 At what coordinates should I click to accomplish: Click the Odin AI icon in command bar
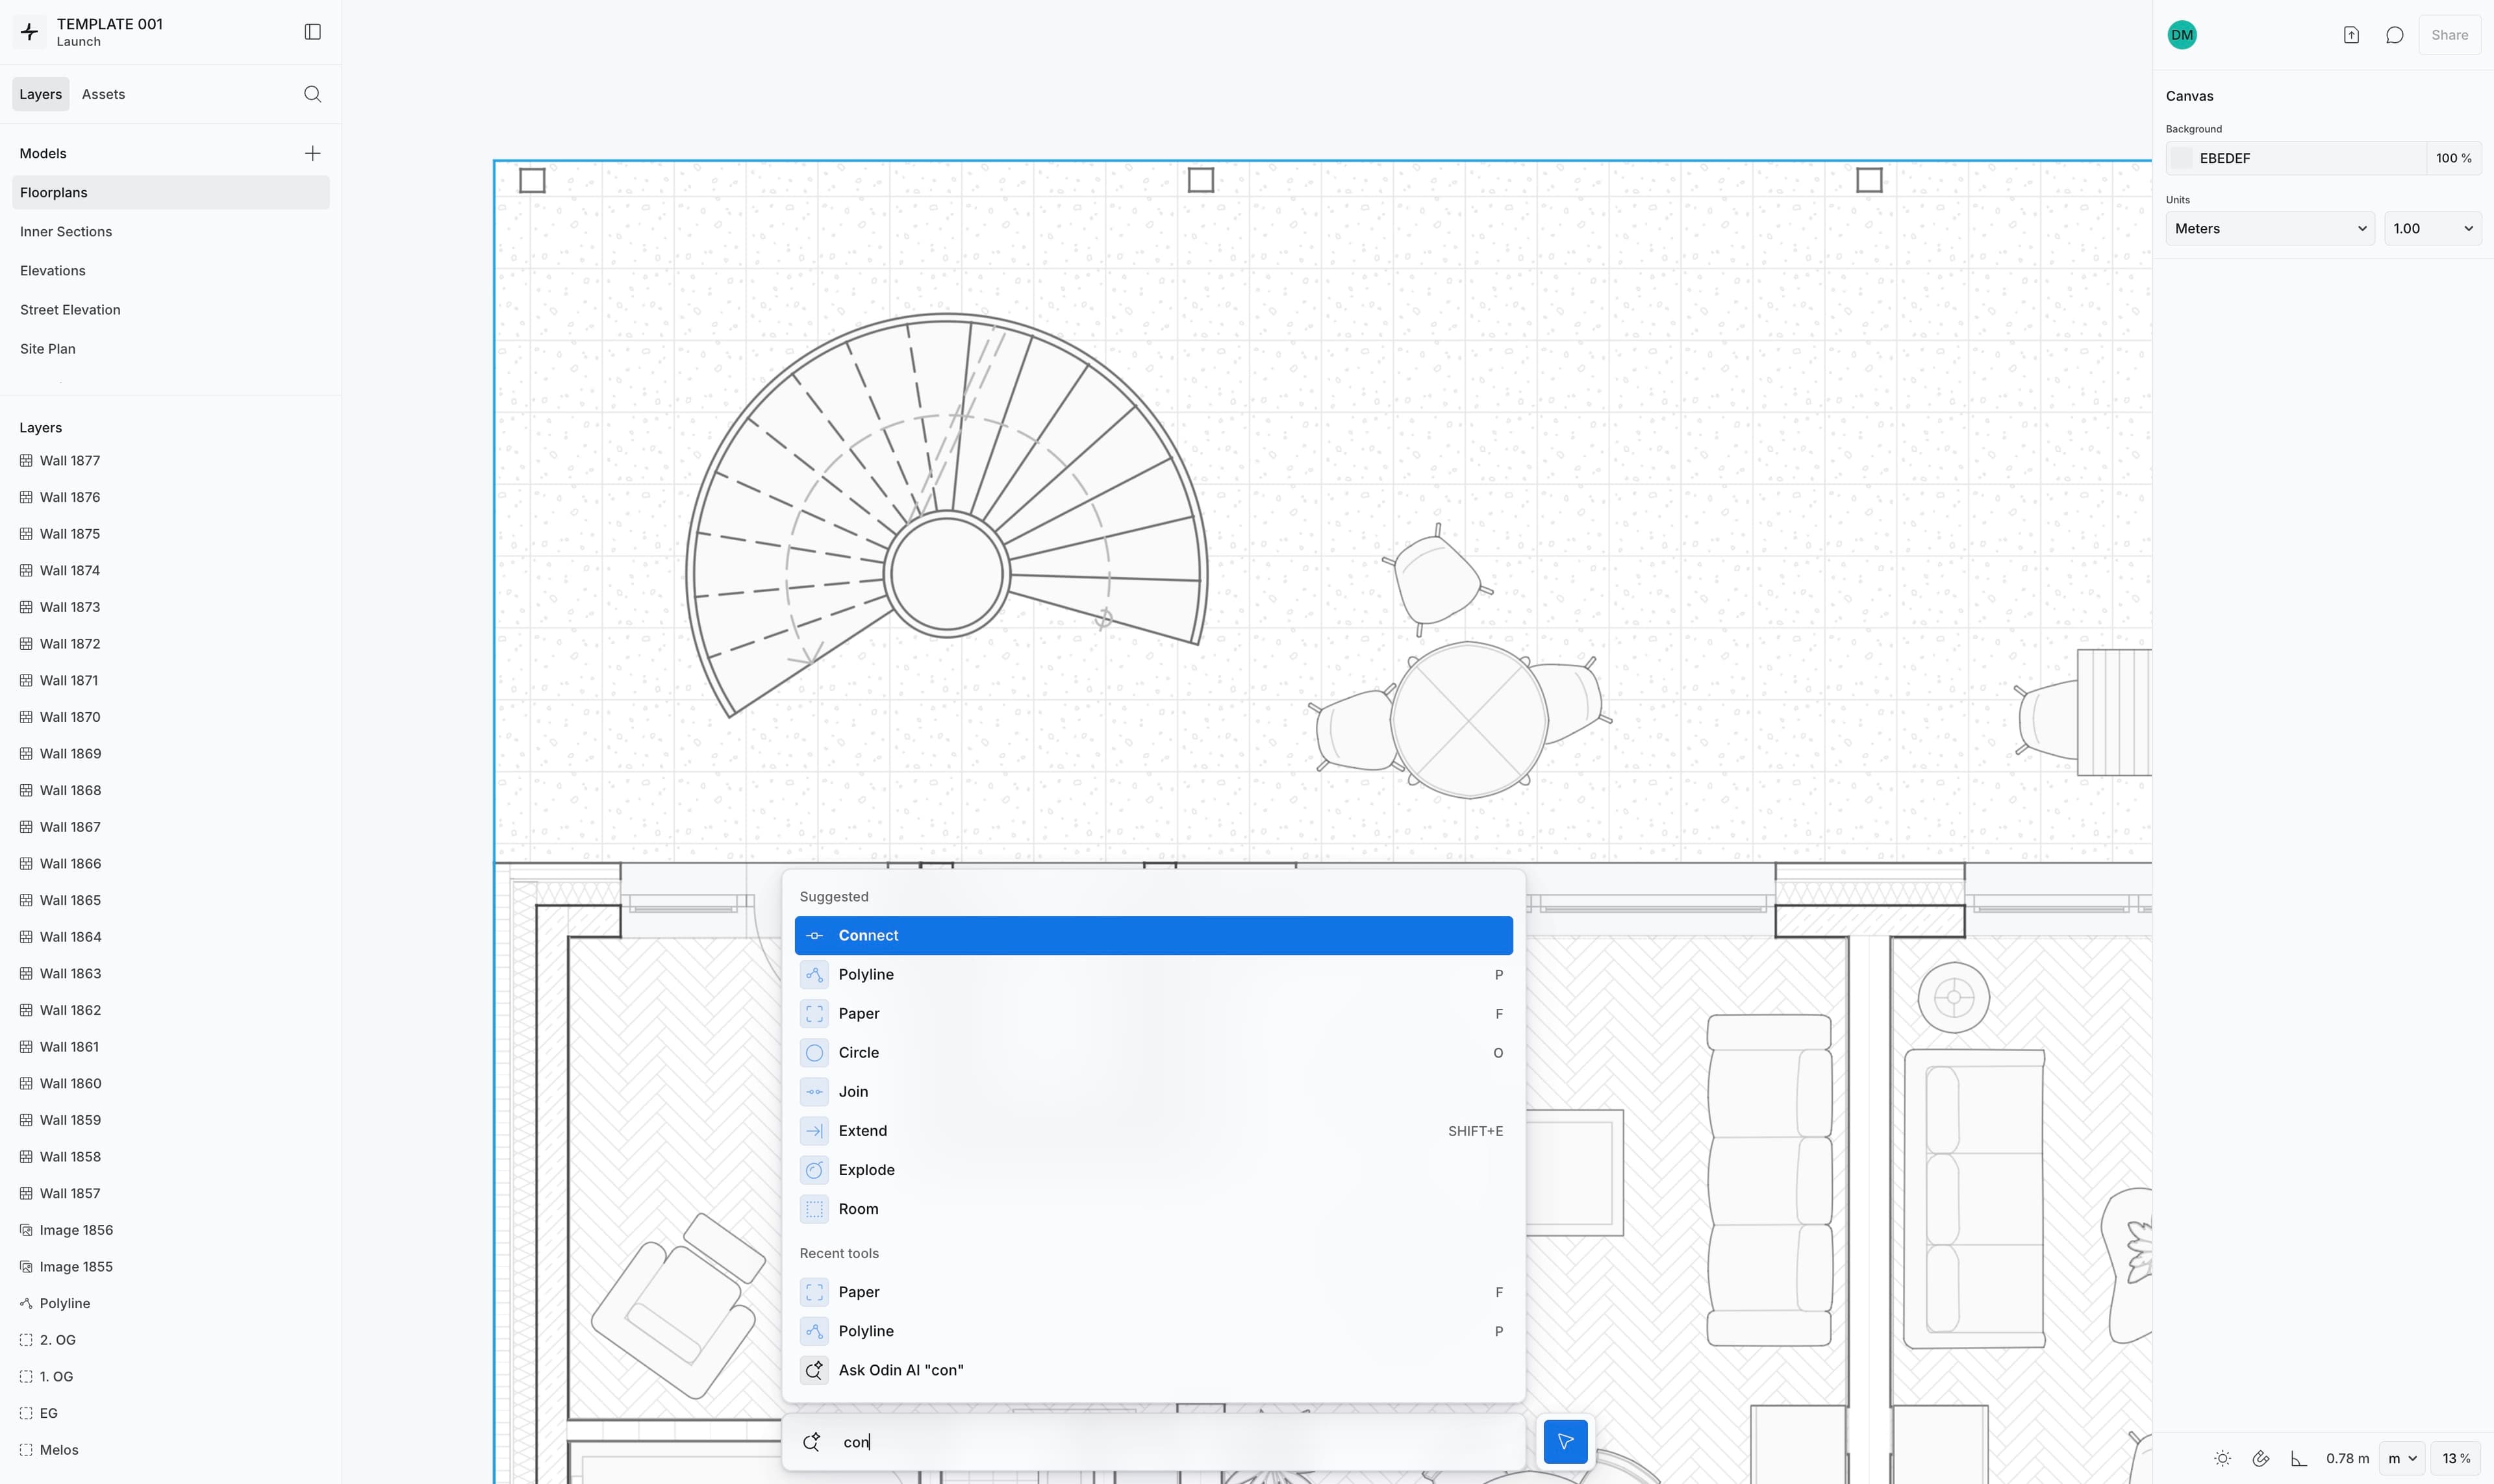point(811,1442)
